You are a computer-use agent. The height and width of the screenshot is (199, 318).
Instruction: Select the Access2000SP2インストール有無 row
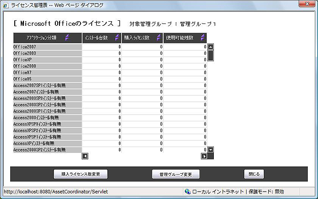(x=110, y=150)
